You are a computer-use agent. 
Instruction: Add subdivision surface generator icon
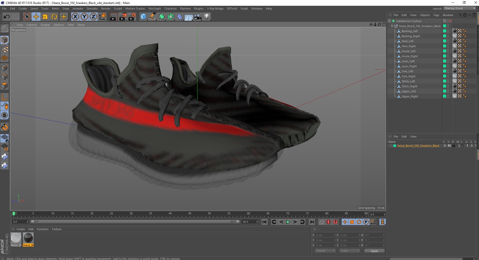(x=162, y=17)
